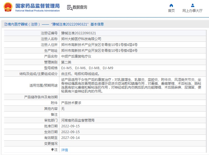Click the 注册证编号 row label
Viewport: 209px width, 155px height.
tap(49, 33)
